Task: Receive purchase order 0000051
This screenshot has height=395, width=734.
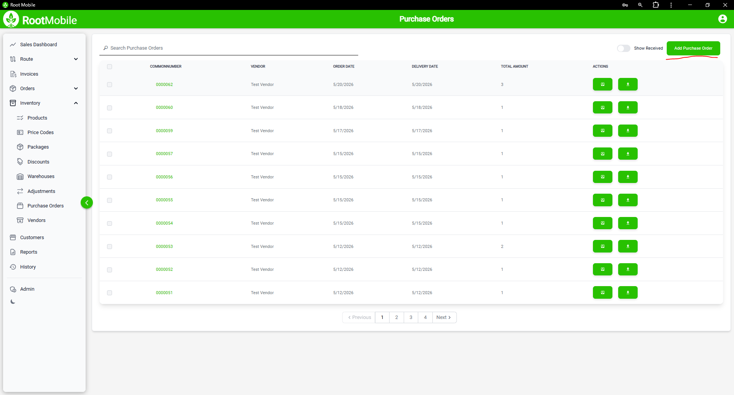Action: click(x=602, y=293)
